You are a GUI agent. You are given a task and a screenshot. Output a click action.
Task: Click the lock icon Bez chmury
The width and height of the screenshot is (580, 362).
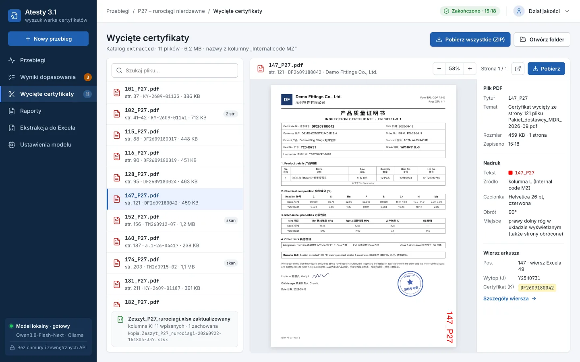[x=12, y=348]
